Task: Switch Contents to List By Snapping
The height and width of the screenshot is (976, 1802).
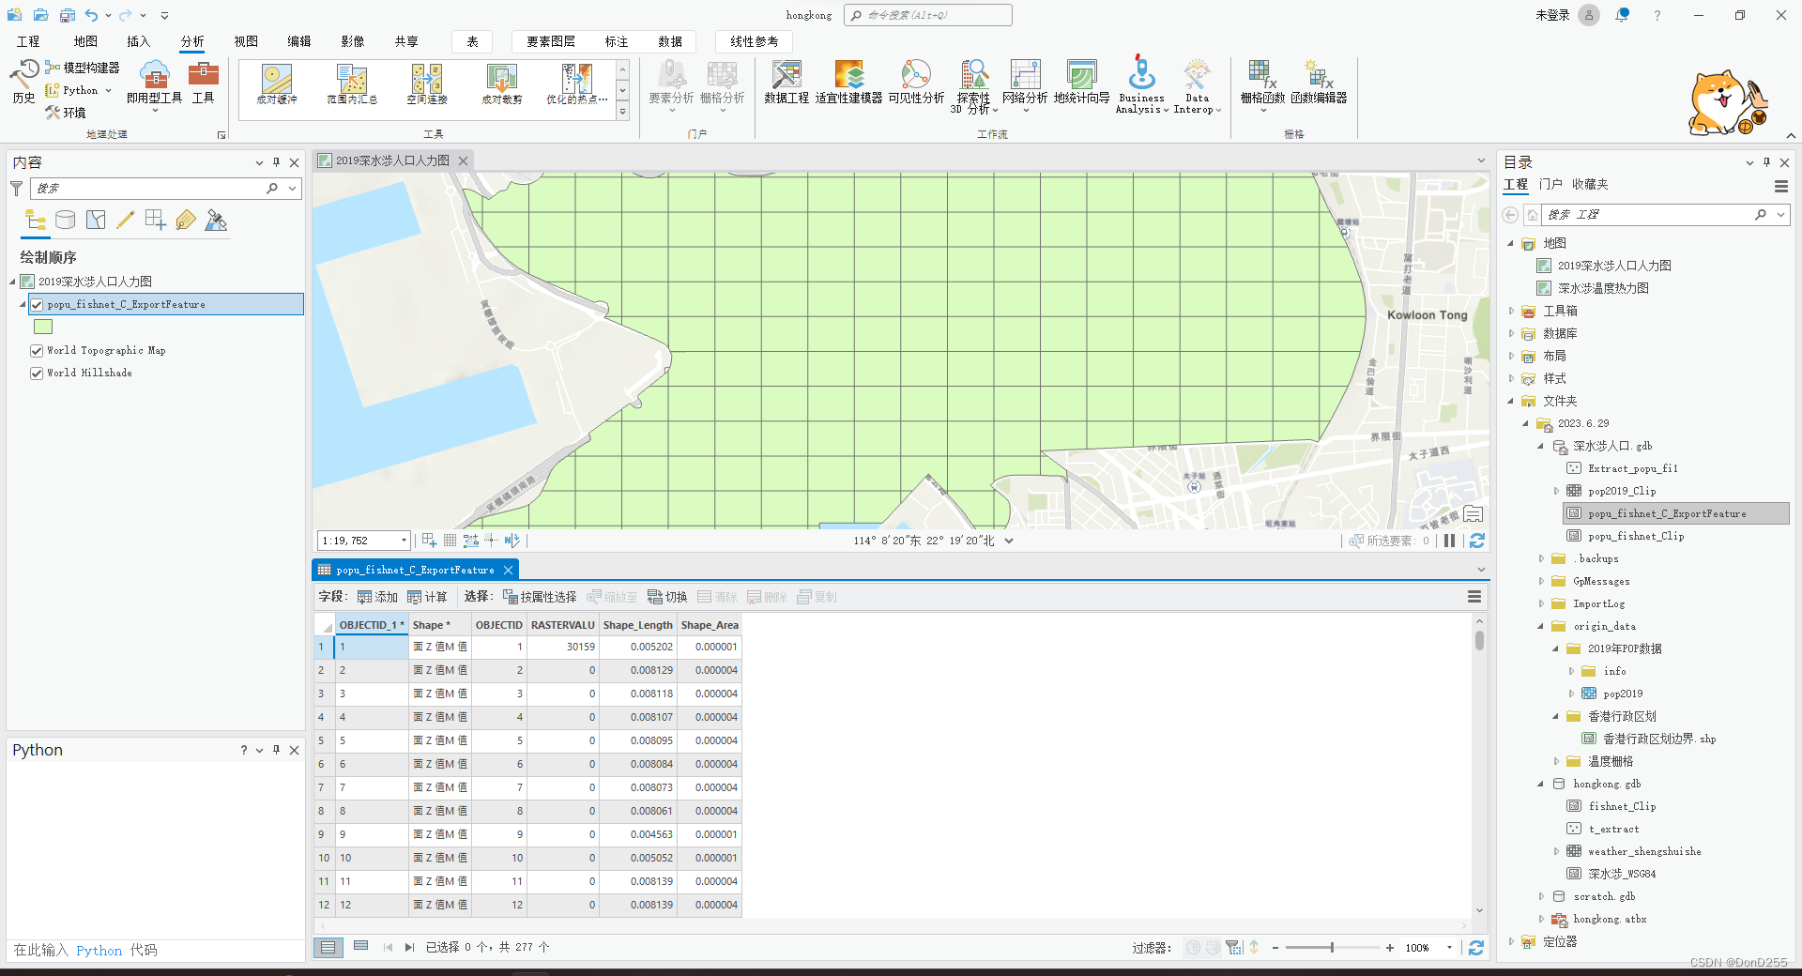Action: tap(156, 221)
